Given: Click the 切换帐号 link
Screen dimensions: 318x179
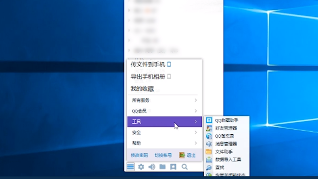Looking at the screenshot, I should (x=163, y=155).
